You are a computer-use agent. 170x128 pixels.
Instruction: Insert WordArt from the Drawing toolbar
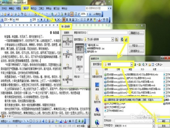[43, 121]
